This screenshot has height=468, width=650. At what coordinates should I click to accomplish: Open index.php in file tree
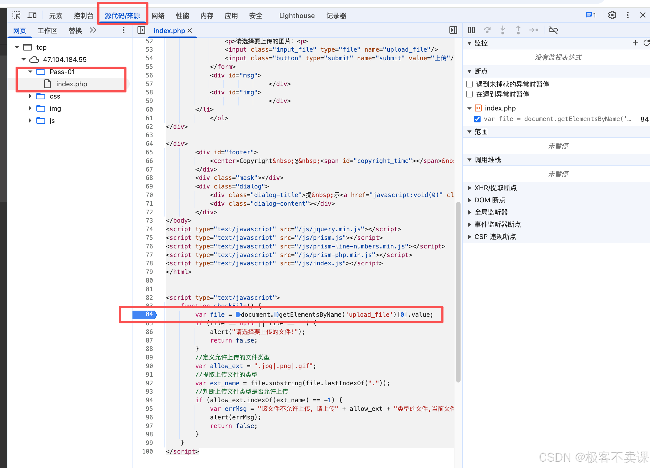71,84
